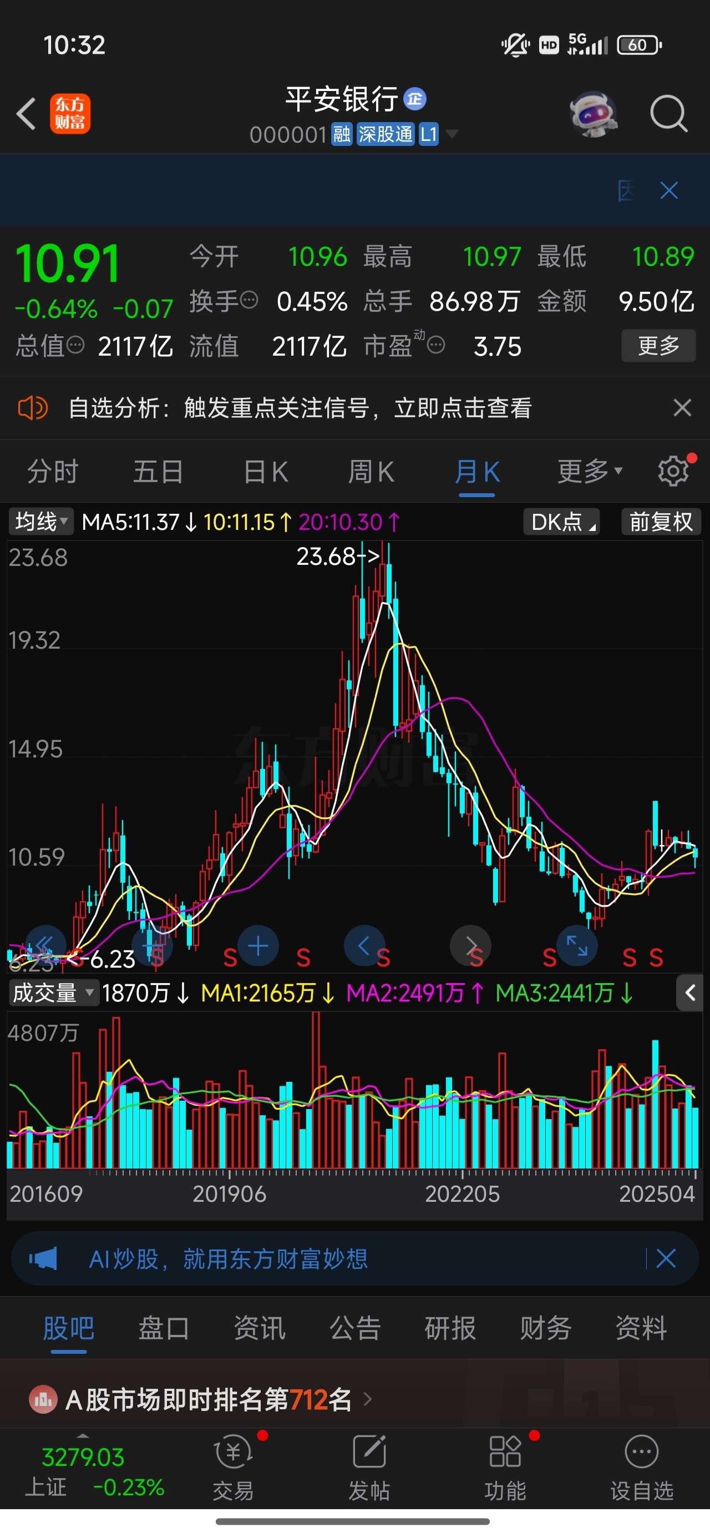Select the 月K chart tab

(x=476, y=471)
